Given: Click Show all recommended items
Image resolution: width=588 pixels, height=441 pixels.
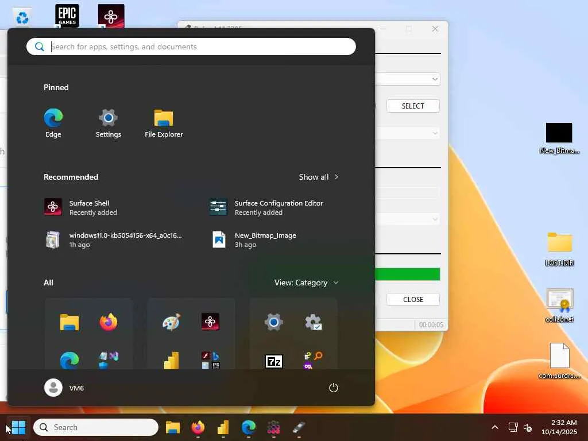Looking at the screenshot, I should coord(319,177).
